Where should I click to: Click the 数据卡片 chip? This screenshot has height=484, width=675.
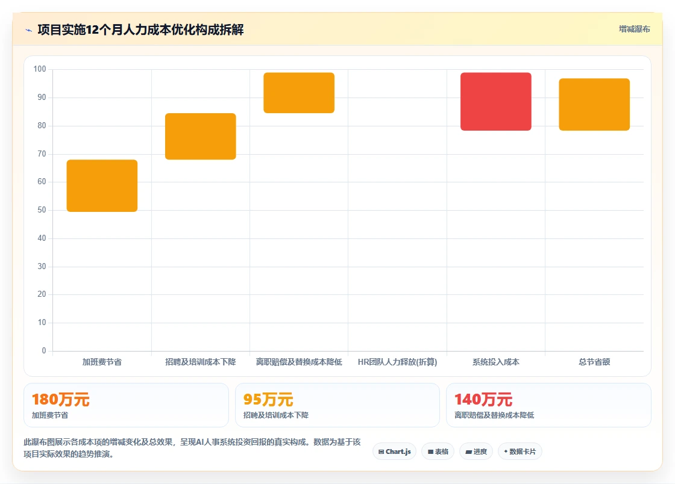[x=520, y=451]
